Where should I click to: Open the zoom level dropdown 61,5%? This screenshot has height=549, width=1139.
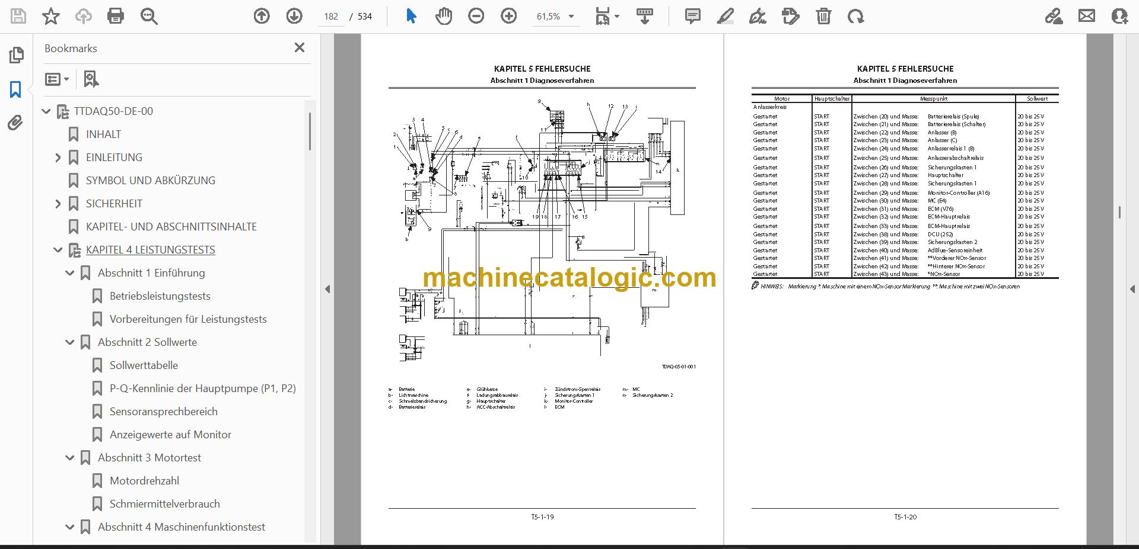click(555, 17)
